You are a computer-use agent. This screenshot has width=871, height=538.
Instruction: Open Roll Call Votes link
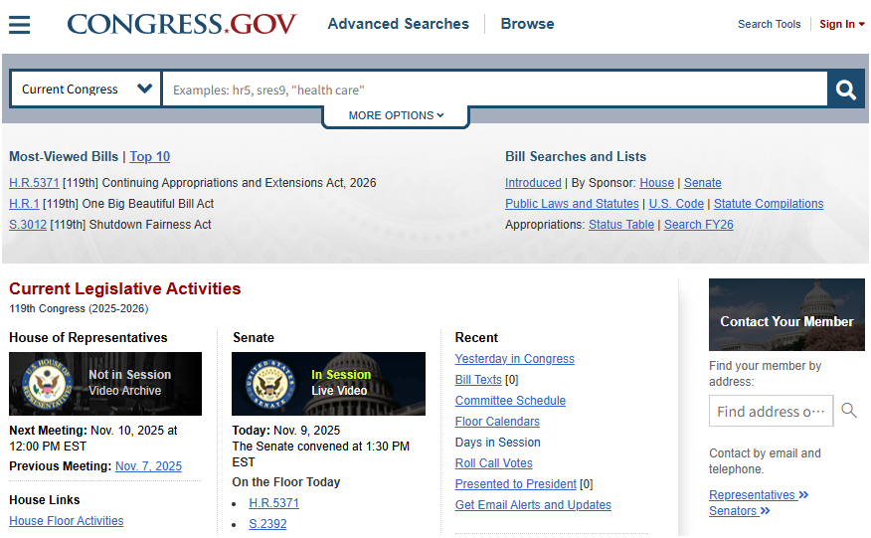493,463
